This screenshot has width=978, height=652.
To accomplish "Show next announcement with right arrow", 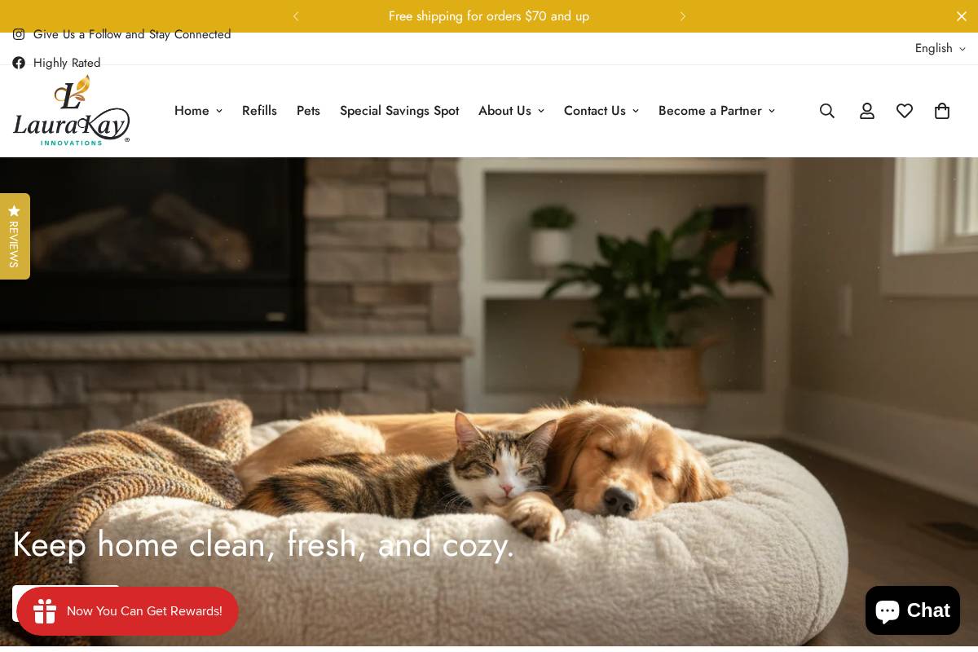I will (x=683, y=16).
